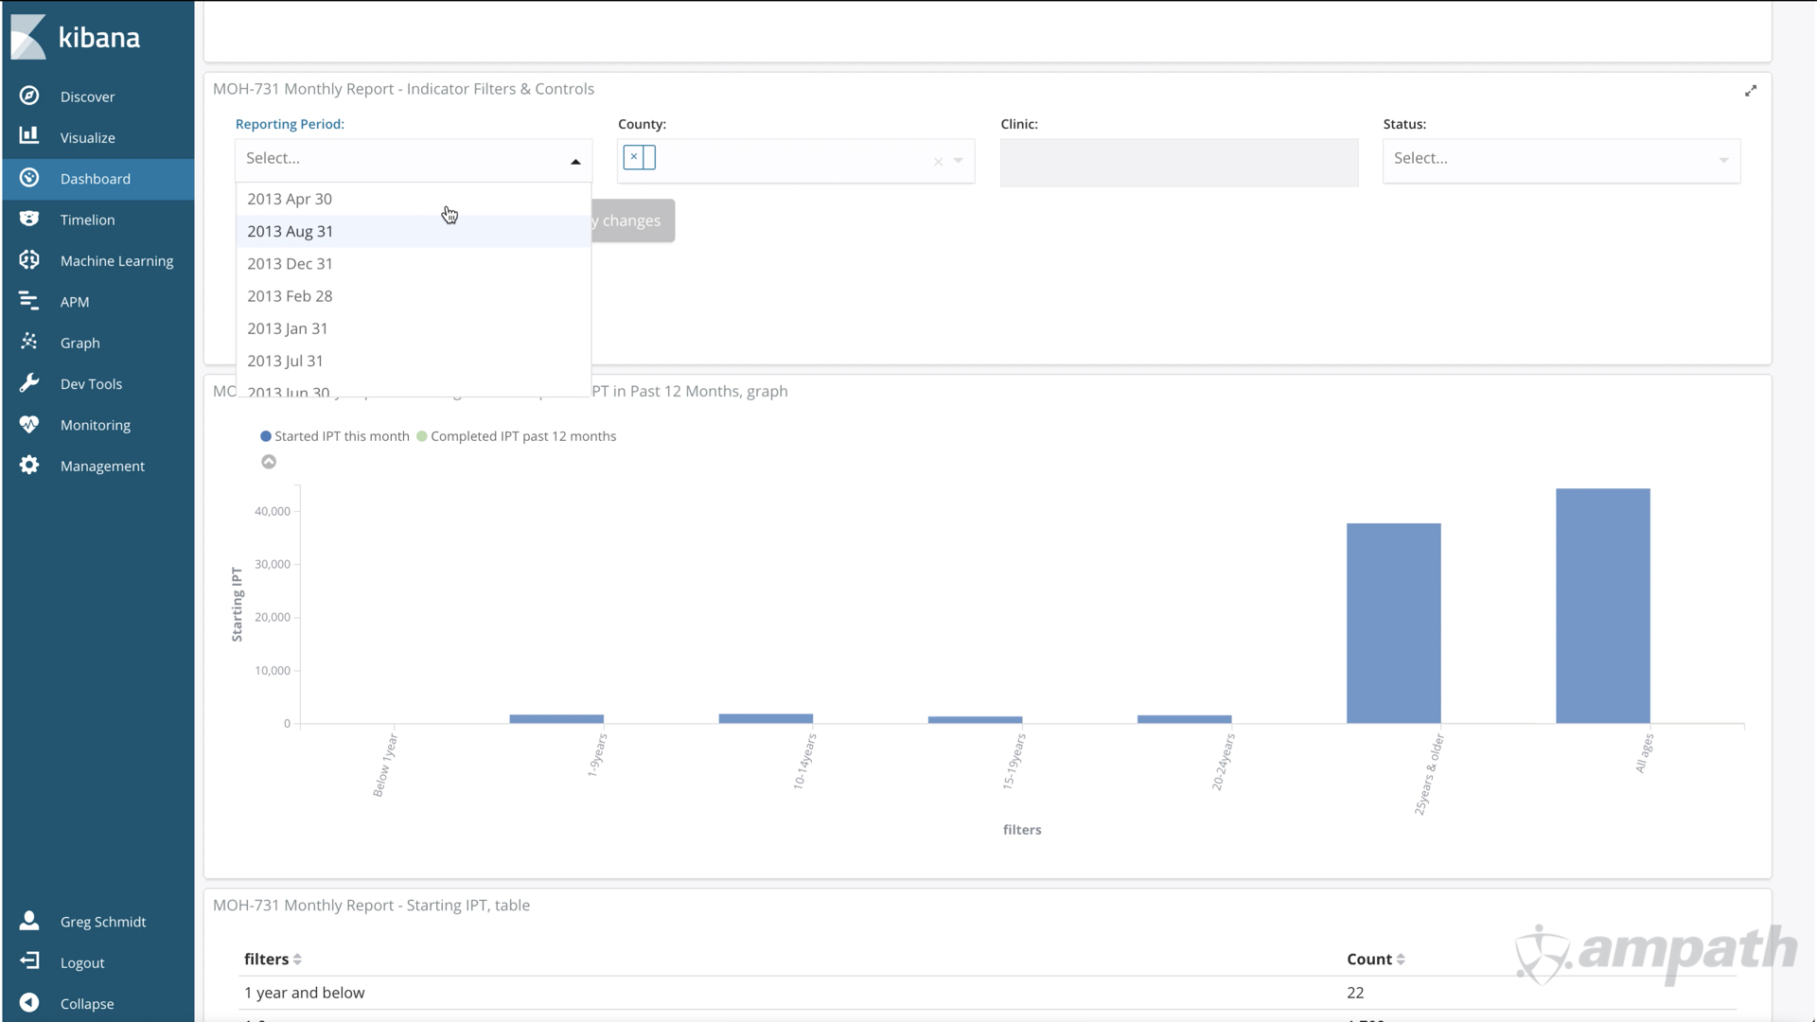
Task: Click the Count value 22
Action: [x=1355, y=993]
